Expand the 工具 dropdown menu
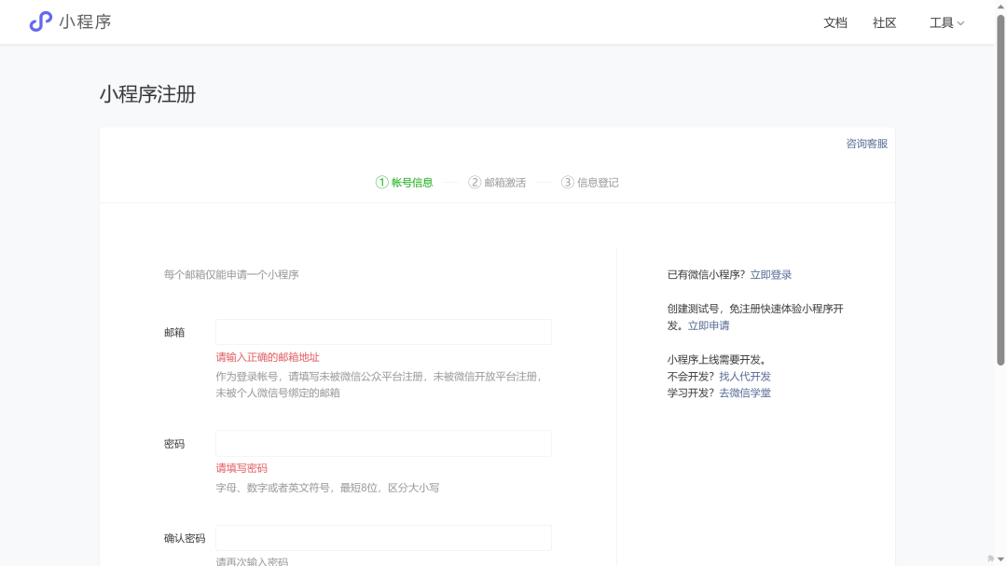The width and height of the screenshot is (1007, 566). [946, 22]
